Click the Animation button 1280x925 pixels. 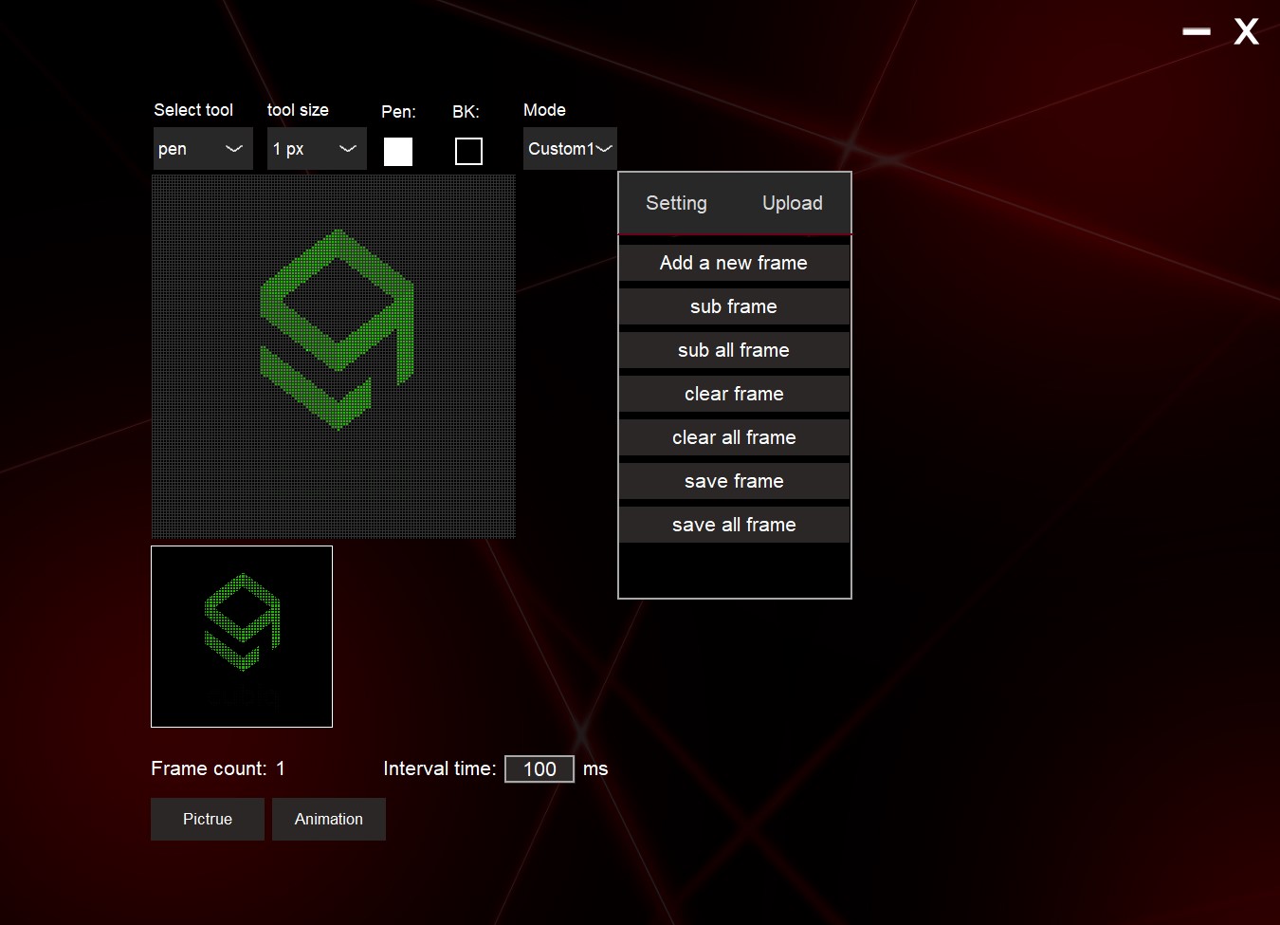coord(329,819)
